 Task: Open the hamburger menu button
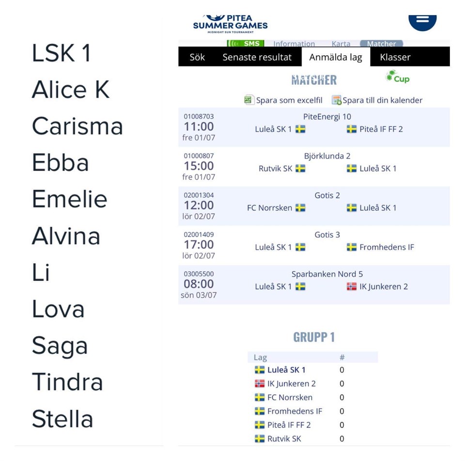pos(422,22)
